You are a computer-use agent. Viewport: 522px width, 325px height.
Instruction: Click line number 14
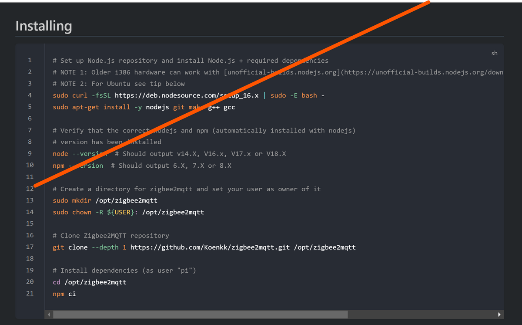(30, 212)
